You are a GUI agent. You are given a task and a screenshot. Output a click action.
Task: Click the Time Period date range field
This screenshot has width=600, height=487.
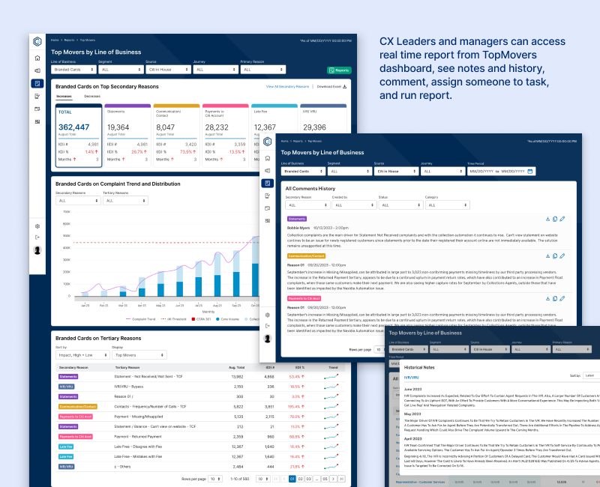tap(501, 172)
